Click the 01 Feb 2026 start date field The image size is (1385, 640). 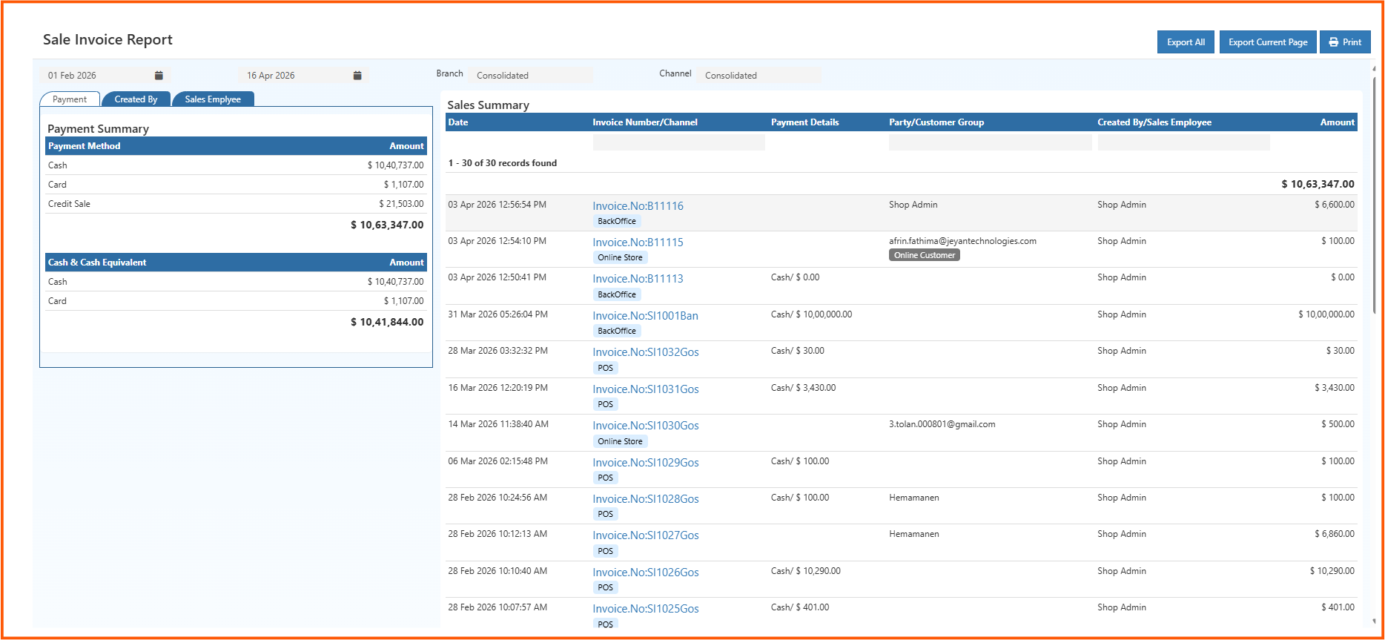point(96,76)
